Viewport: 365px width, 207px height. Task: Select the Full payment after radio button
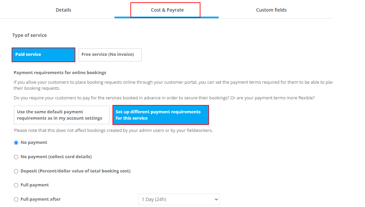click(x=16, y=199)
